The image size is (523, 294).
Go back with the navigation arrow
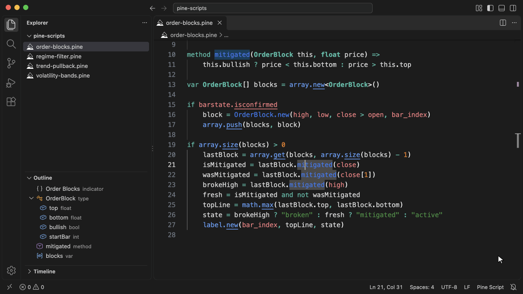point(153,8)
